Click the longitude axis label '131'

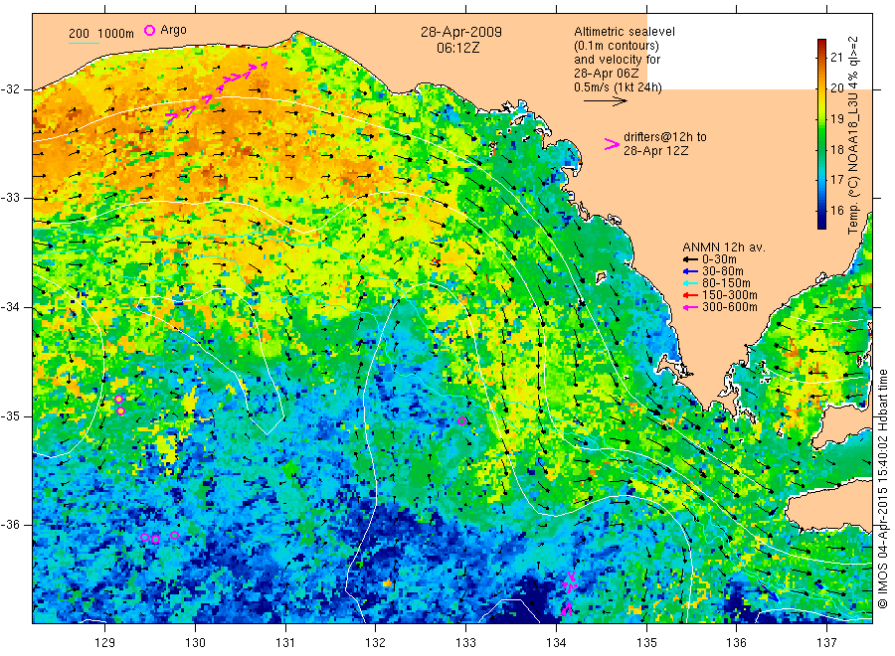285,643
